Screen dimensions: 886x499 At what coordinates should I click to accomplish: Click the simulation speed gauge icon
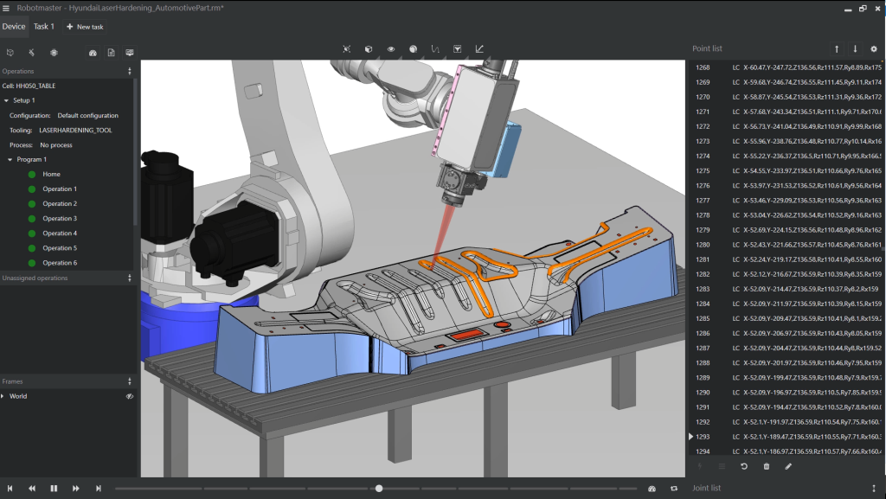[x=652, y=489]
